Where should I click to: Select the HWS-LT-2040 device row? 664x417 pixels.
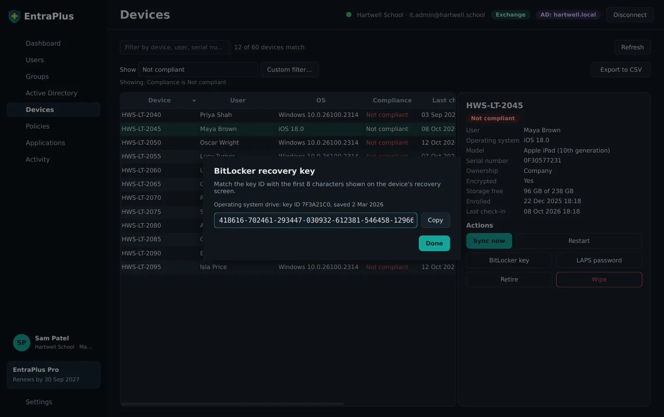pyautogui.click(x=288, y=115)
